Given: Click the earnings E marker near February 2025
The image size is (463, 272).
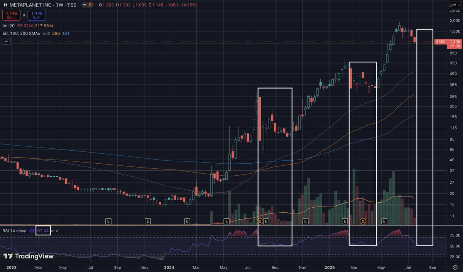Looking at the screenshot, I should (345, 221).
